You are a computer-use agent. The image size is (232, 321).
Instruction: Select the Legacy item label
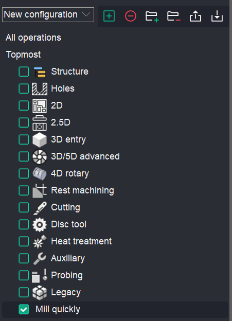tap(66, 292)
